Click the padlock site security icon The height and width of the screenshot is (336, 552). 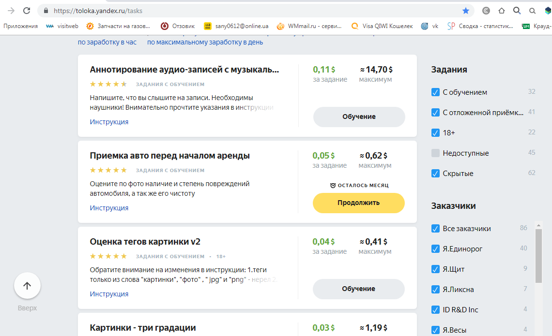tap(46, 11)
